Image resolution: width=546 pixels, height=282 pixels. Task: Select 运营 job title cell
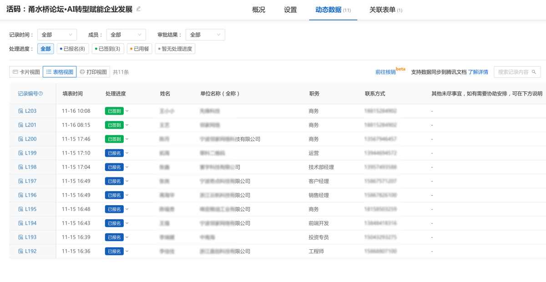(313, 153)
